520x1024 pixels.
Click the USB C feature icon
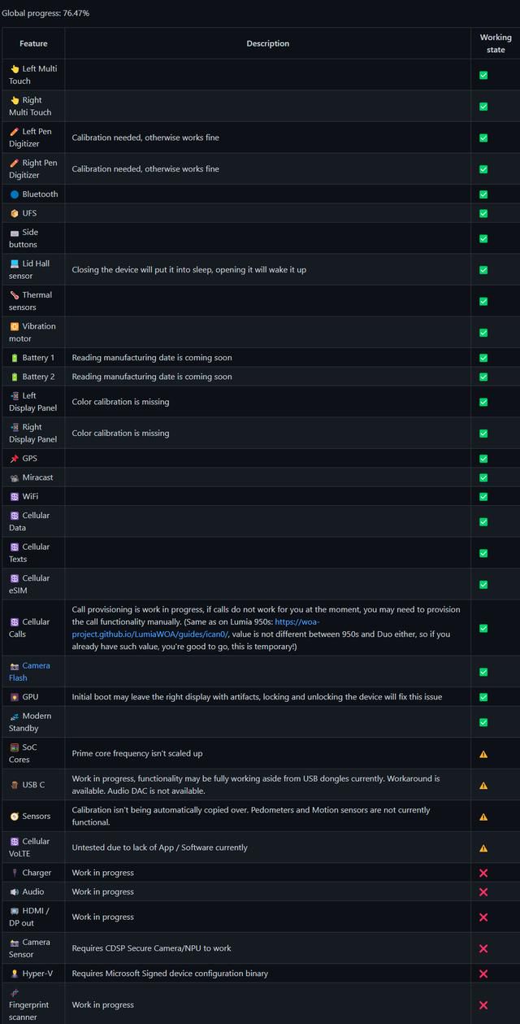pos(14,785)
